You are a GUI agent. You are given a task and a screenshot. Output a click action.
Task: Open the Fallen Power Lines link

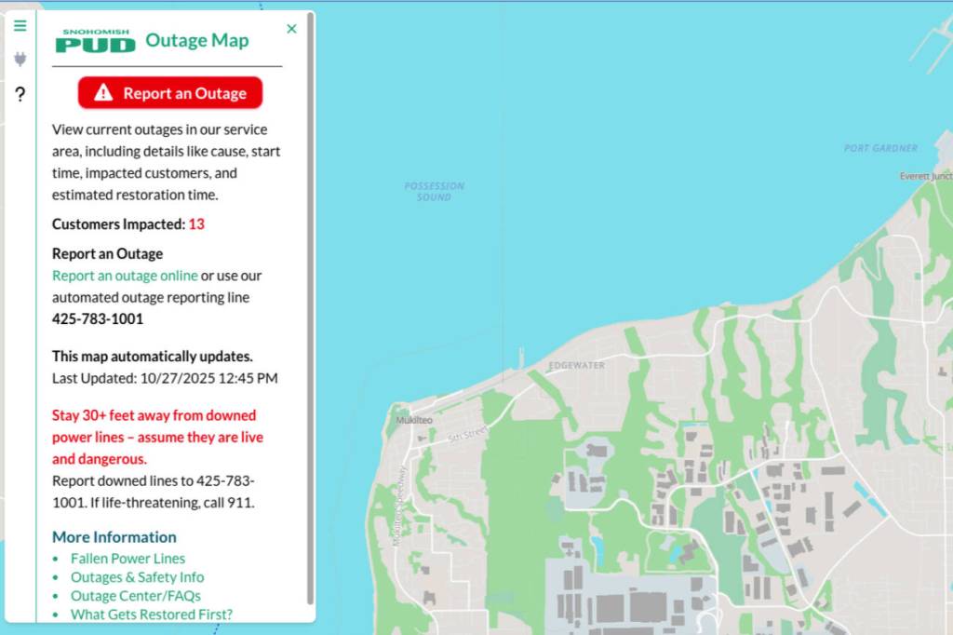pyautogui.click(x=128, y=559)
